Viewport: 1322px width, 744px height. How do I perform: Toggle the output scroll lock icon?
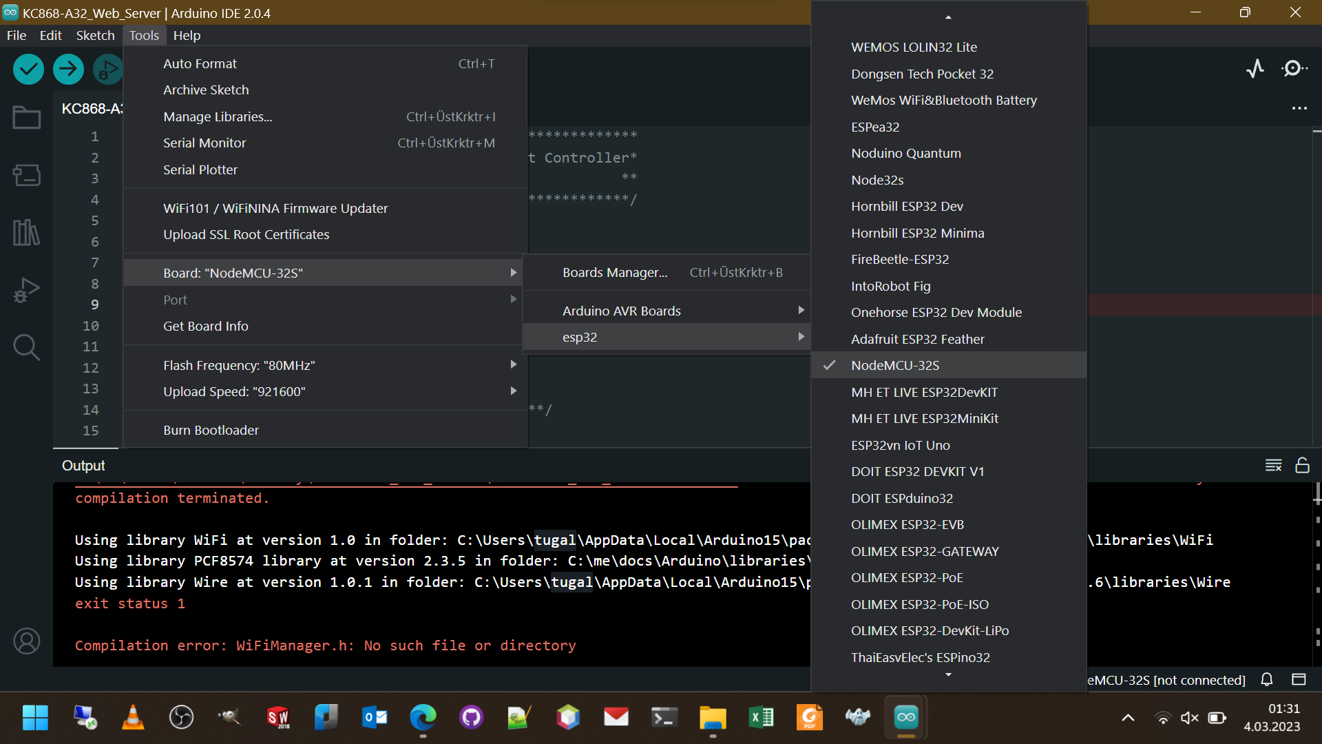(x=1302, y=466)
